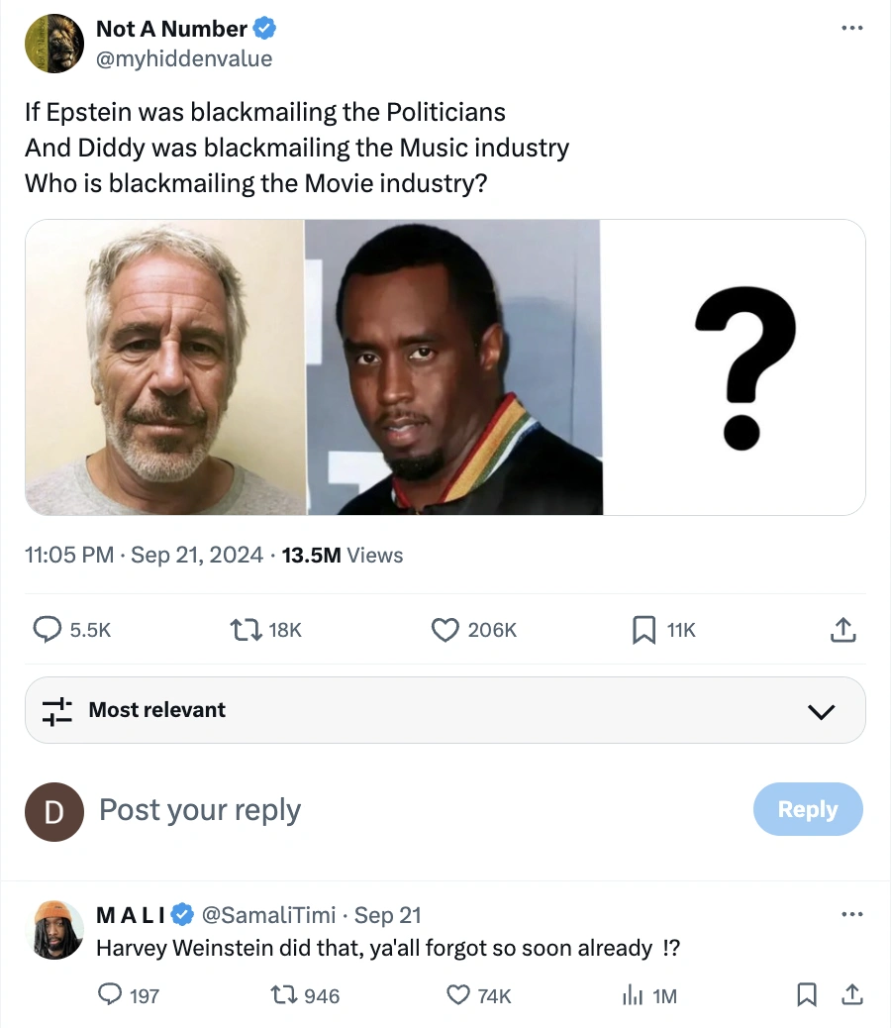The width and height of the screenshot is (891, 1028).
Task: Open the main tweet's three-dot more menu
Action: coord(851,29)
